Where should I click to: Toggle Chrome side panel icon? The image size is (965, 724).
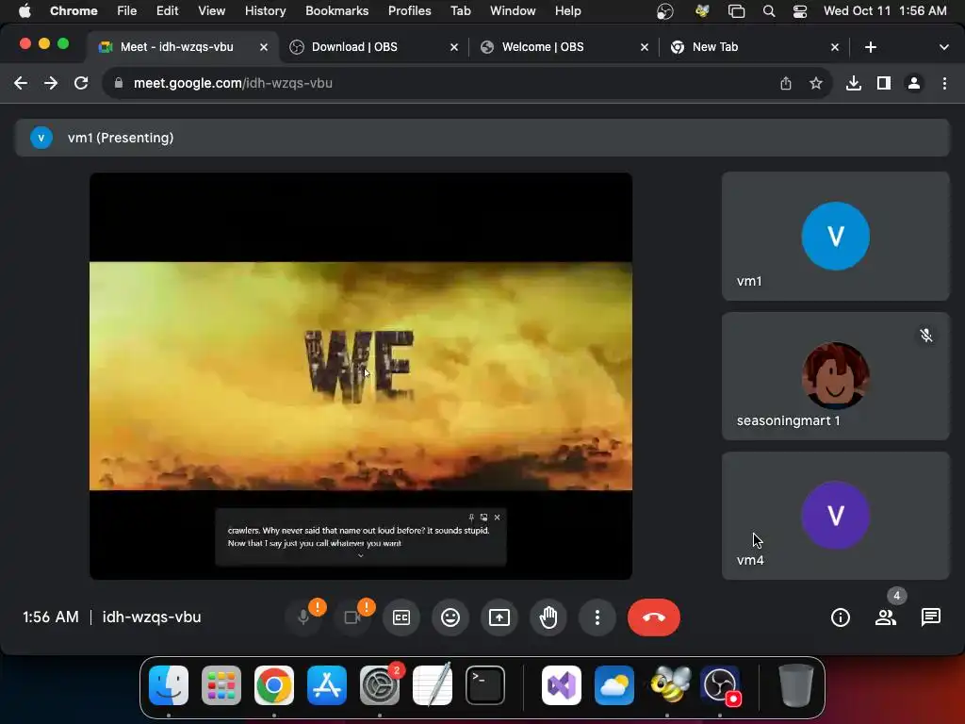pos(884,83)
